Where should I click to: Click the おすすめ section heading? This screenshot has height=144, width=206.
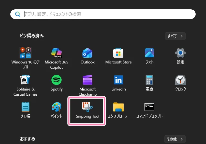27,139
